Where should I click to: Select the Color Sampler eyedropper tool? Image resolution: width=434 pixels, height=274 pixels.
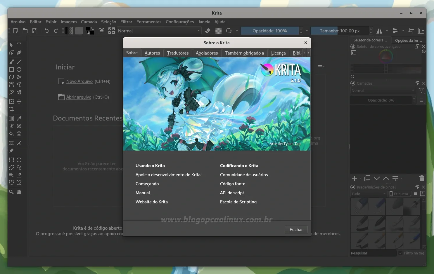coord(19,118)
